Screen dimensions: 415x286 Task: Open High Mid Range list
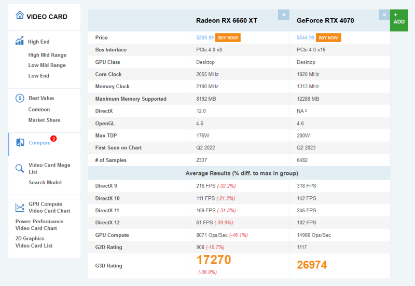pos(47,55)
